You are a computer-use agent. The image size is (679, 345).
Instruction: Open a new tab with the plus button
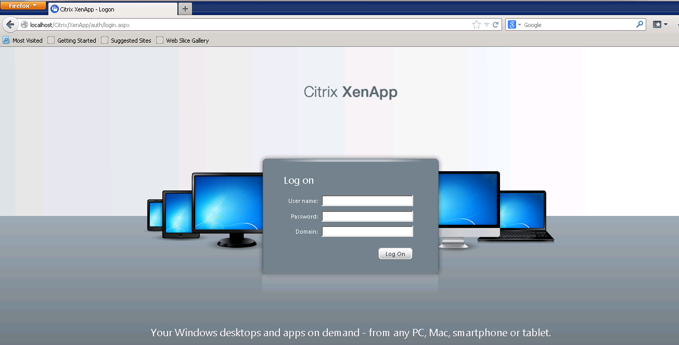click(185, 9)
